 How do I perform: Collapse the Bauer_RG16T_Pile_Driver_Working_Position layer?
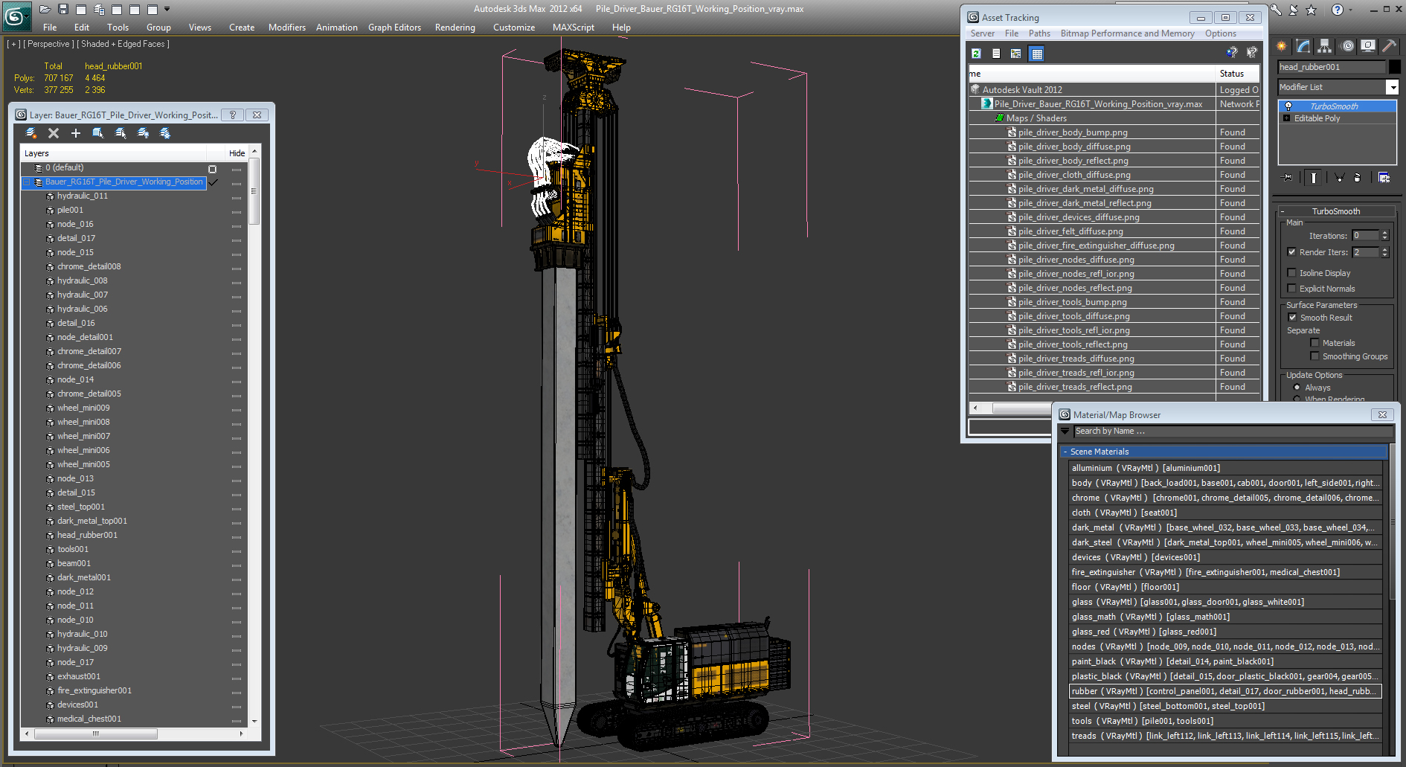[27, 182]
